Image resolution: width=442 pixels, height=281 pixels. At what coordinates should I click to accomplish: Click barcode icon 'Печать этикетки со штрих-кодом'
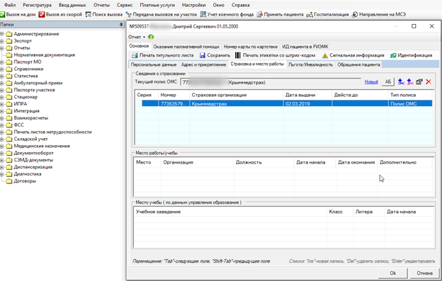coord(238,55)
